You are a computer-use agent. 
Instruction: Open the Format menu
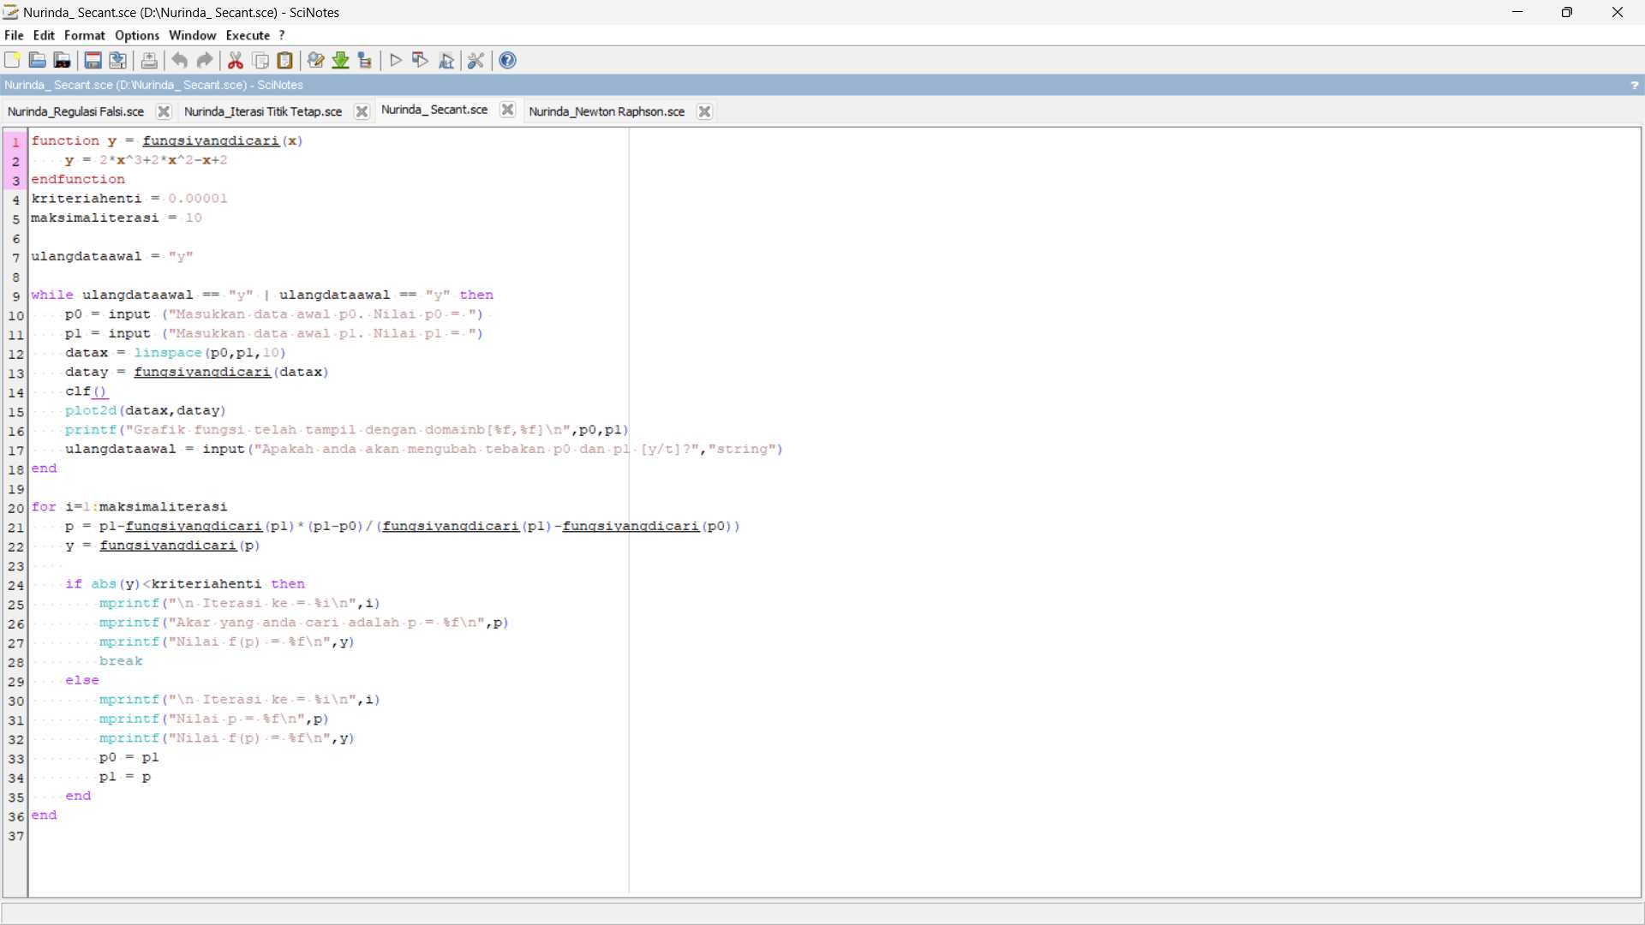(x=85, y=36)
